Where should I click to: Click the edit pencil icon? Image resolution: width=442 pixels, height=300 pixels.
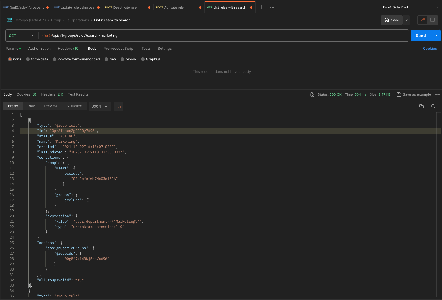pyautogui.click(x=423, y=20)
